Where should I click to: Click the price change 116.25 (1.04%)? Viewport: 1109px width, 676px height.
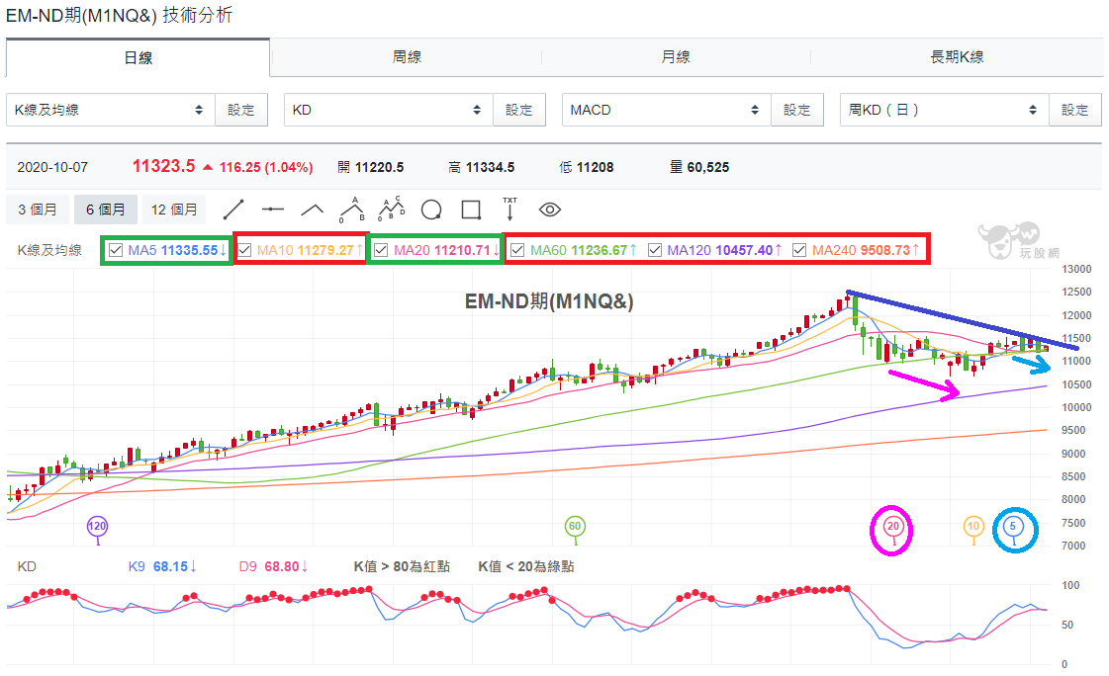coord(266,167)
